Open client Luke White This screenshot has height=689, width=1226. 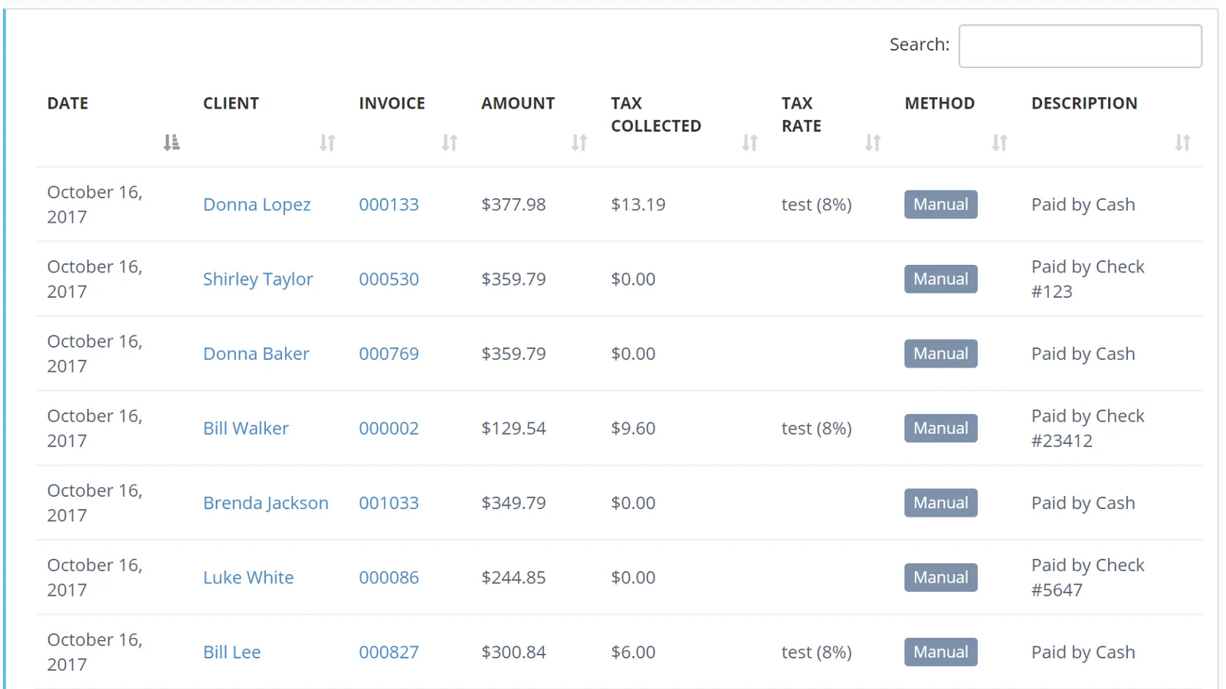(248, 577)
